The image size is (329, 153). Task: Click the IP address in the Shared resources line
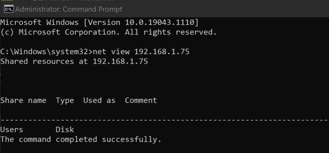click(x=120, y=61)
